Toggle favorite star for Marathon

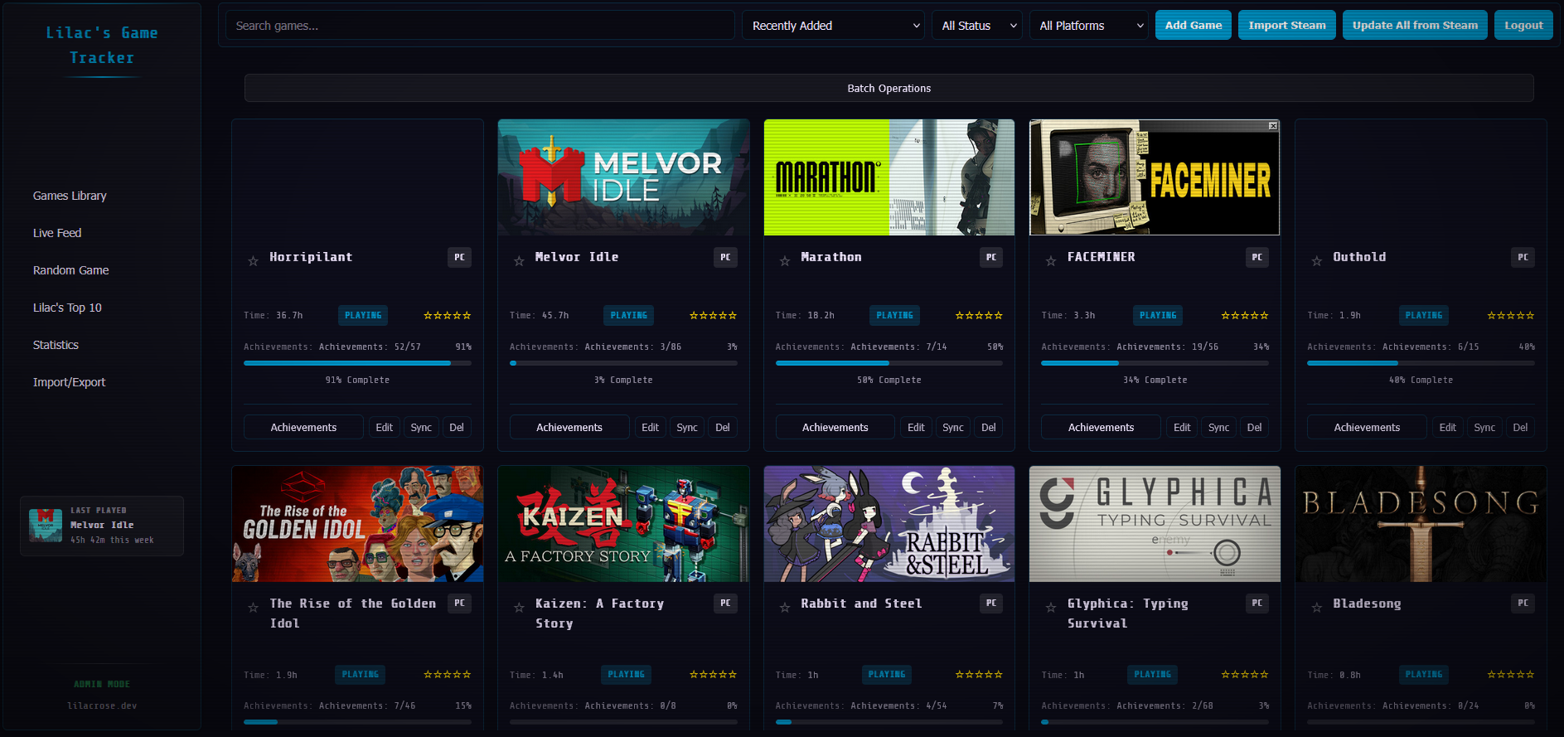tap(785, 261)
